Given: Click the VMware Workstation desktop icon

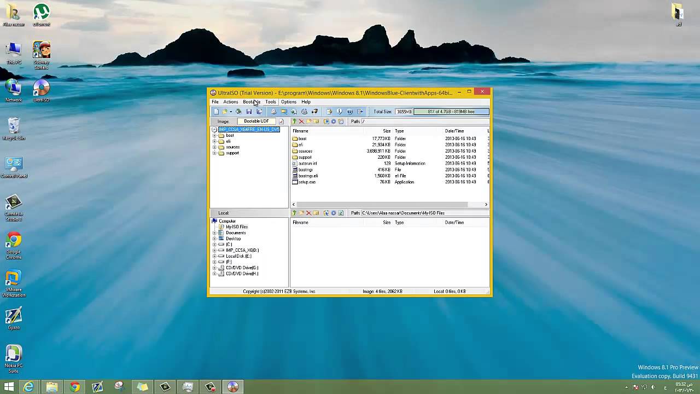Looking at the screenshot, I should [x=14, y=285].
